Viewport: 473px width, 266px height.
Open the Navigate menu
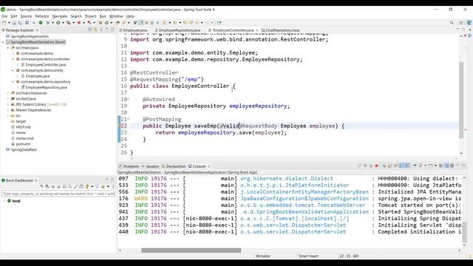coord(60,16)
